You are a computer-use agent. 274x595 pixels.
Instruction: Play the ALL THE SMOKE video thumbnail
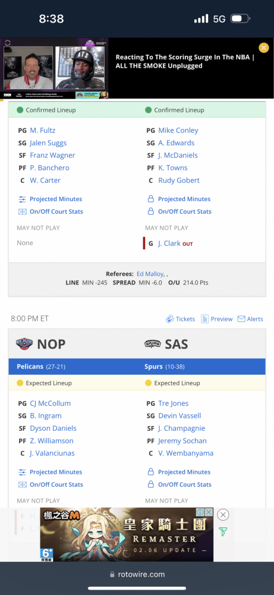(54, 68)
